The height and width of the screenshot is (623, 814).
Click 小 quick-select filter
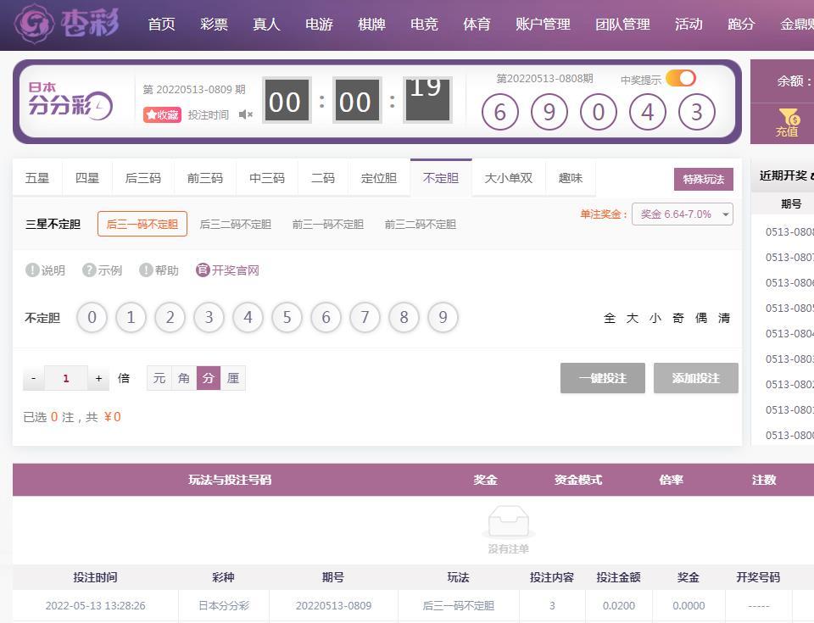[655, 318]
